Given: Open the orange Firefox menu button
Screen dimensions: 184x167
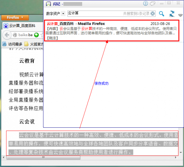Looking at the screenshot, I should [15, 17].
